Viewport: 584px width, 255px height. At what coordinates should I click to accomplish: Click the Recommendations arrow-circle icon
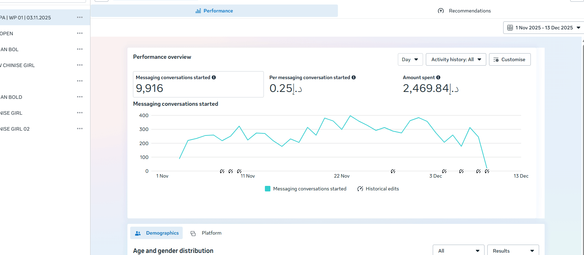(441, 11)
